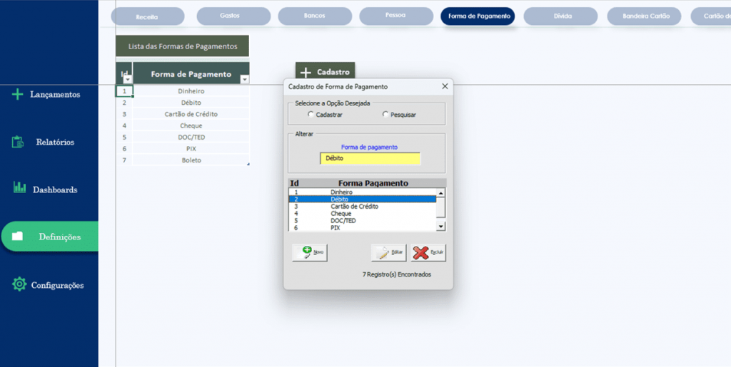This screenshot has height=367, width=731.
Task: Click the red X Excluir icon
Action: point(420,252)
